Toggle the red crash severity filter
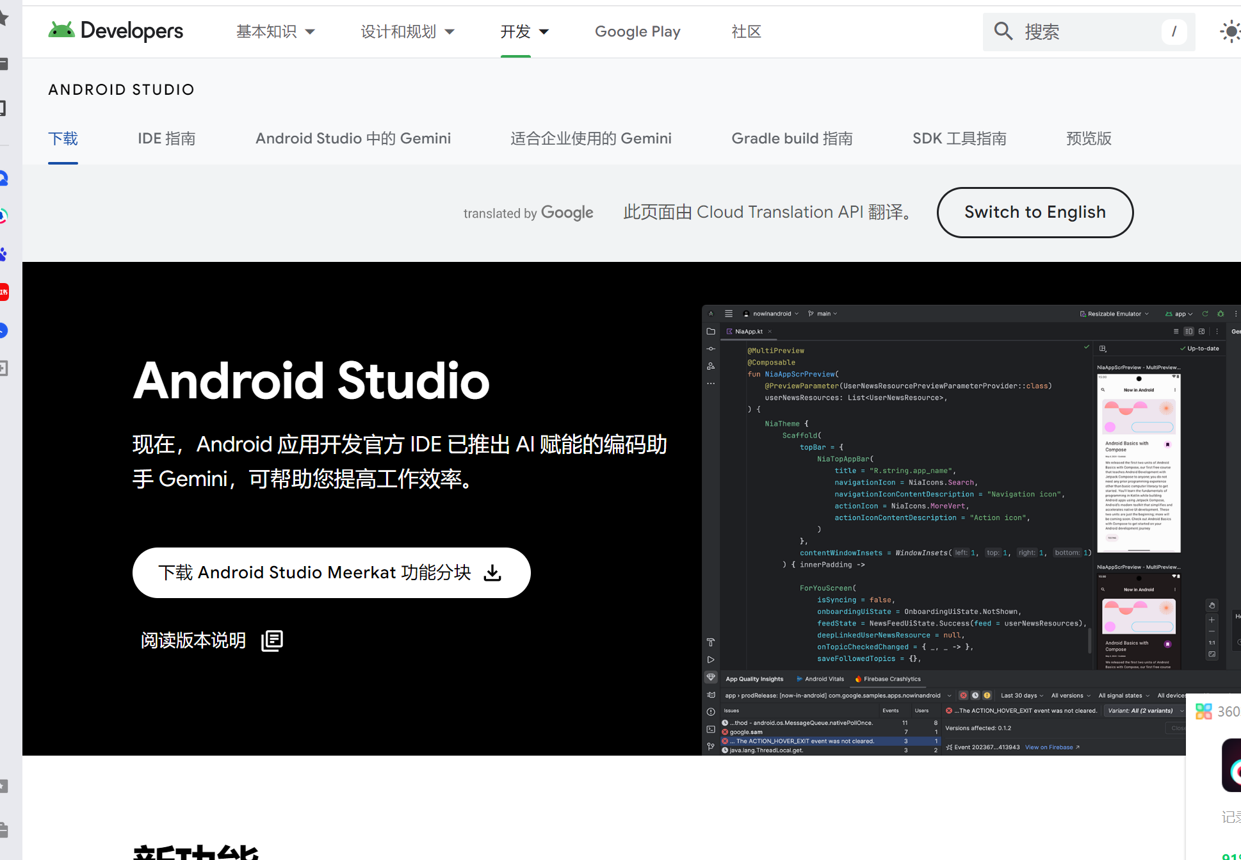 point(963,695)
